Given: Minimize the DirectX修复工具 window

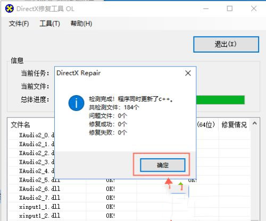Looking at the screenshot, I should 206,8.
